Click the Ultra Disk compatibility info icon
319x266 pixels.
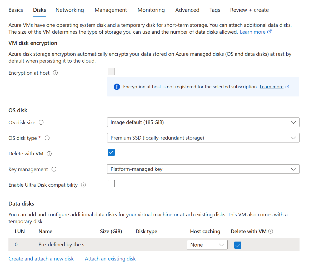coord(83,185)
